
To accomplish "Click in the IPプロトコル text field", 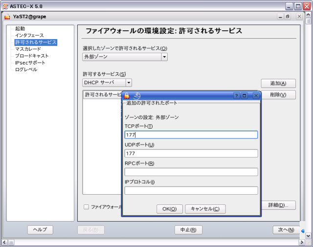I will click(x=191, y=190).
